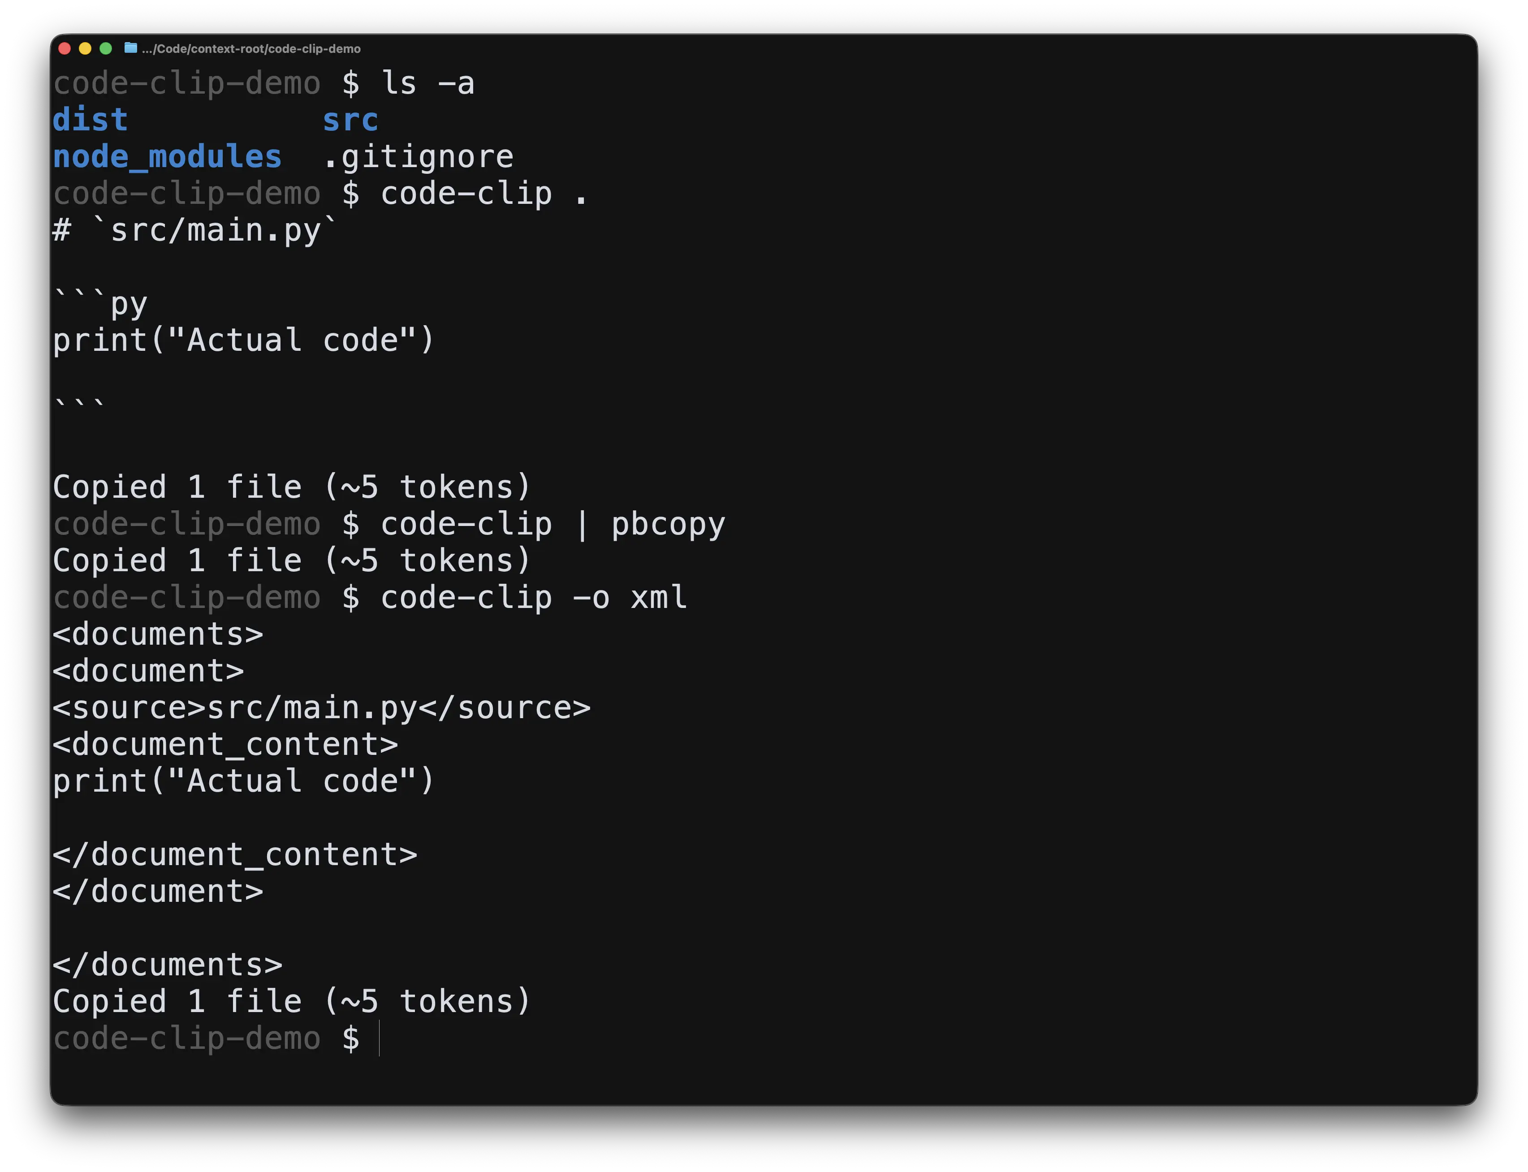Screen dimensions: 1528x1172
Task: Select the blue src directory name
Action: click(351, 119)
